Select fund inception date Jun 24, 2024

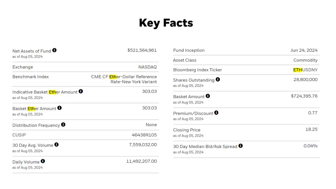pos(304,50)
